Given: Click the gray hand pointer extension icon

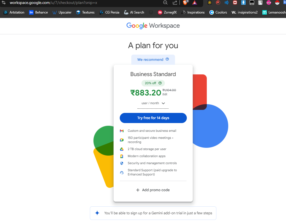Looking at the screenshot, I should pos(260,3).
